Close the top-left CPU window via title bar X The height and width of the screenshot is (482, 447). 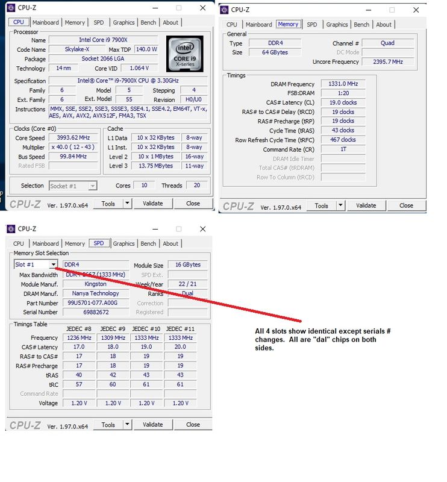(x=202, y=8)
